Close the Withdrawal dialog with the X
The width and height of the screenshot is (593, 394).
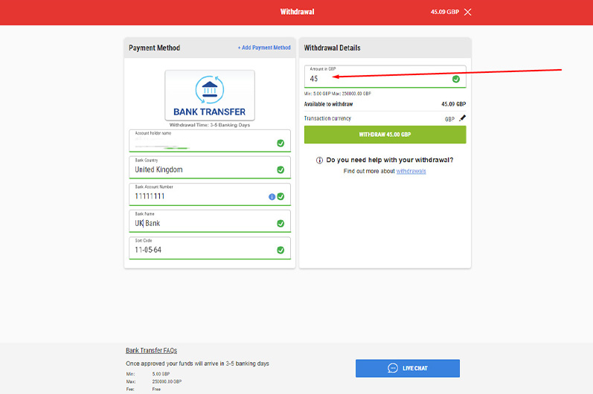(467, 12)
